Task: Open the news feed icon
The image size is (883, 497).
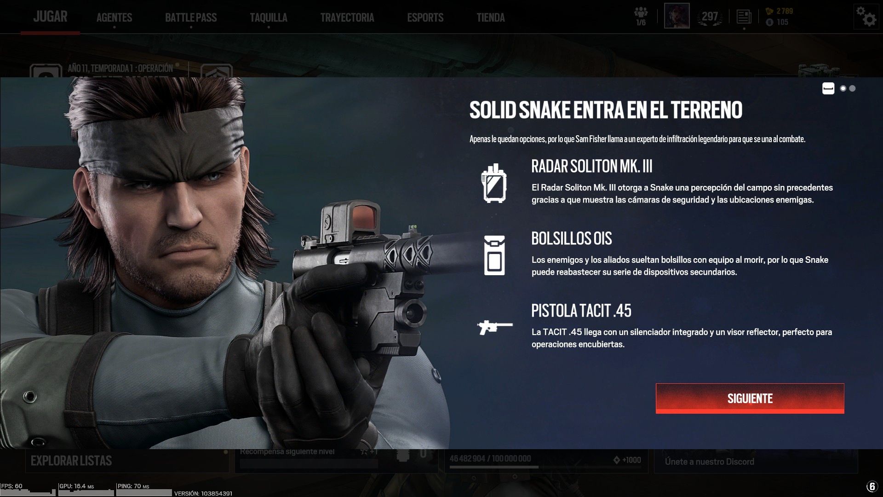Action: (744, 17)
